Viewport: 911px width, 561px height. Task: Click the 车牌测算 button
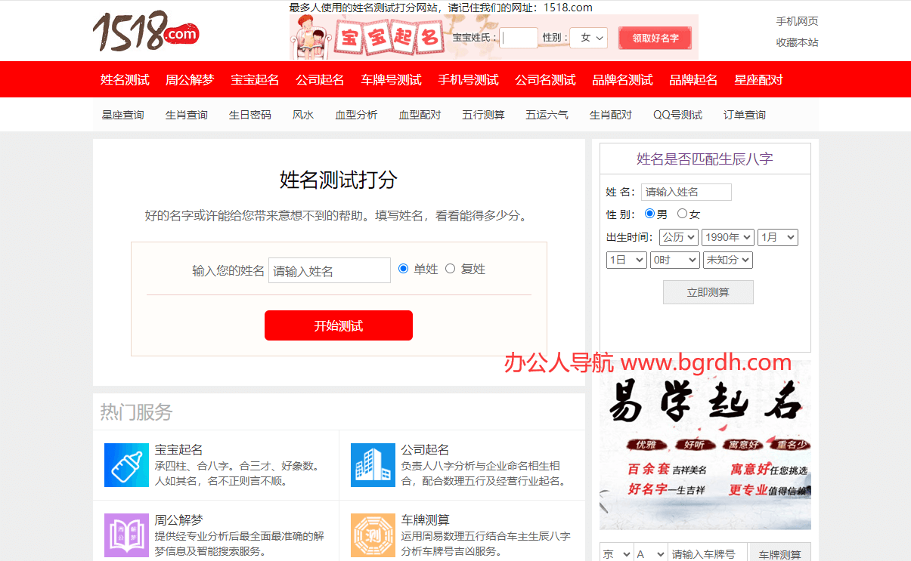pyautogui.click(x=779, y=553)
